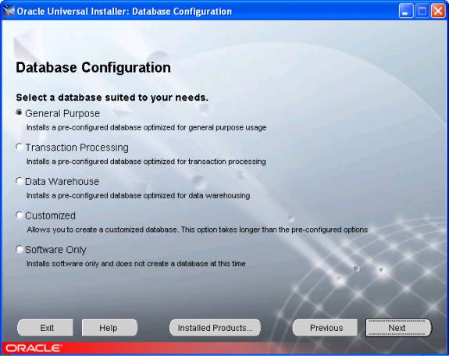
Task: Click the window title bar text
Action: pyautogui.click(x=124, y=12)
